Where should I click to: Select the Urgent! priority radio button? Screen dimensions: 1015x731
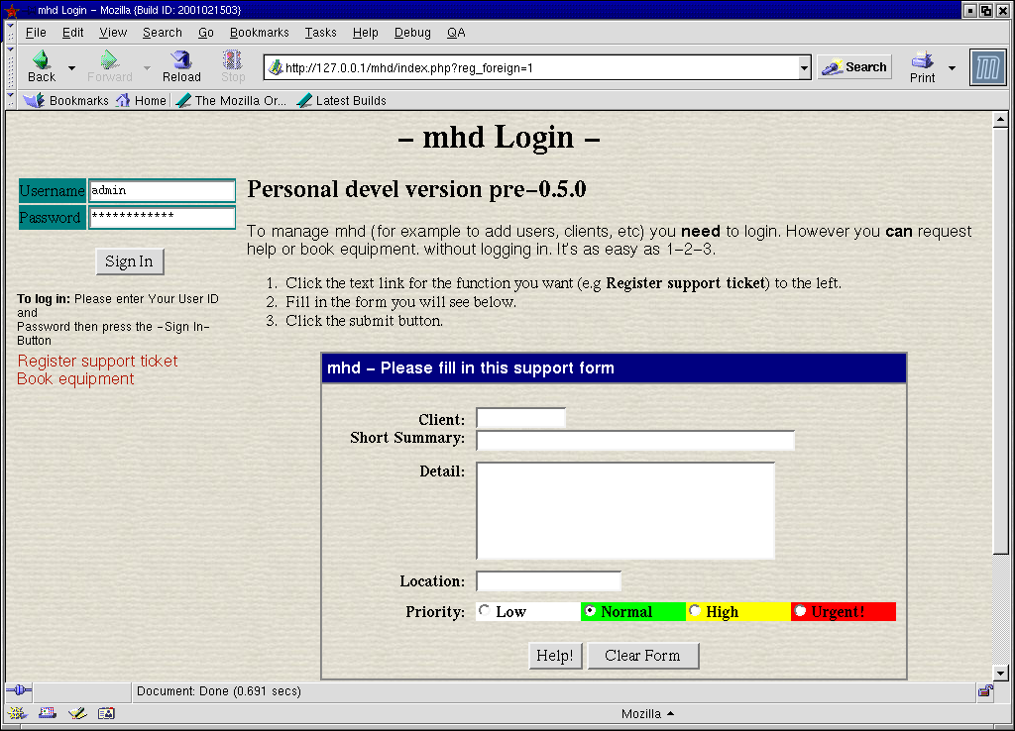pyautogui.click(x=801, y=611)
